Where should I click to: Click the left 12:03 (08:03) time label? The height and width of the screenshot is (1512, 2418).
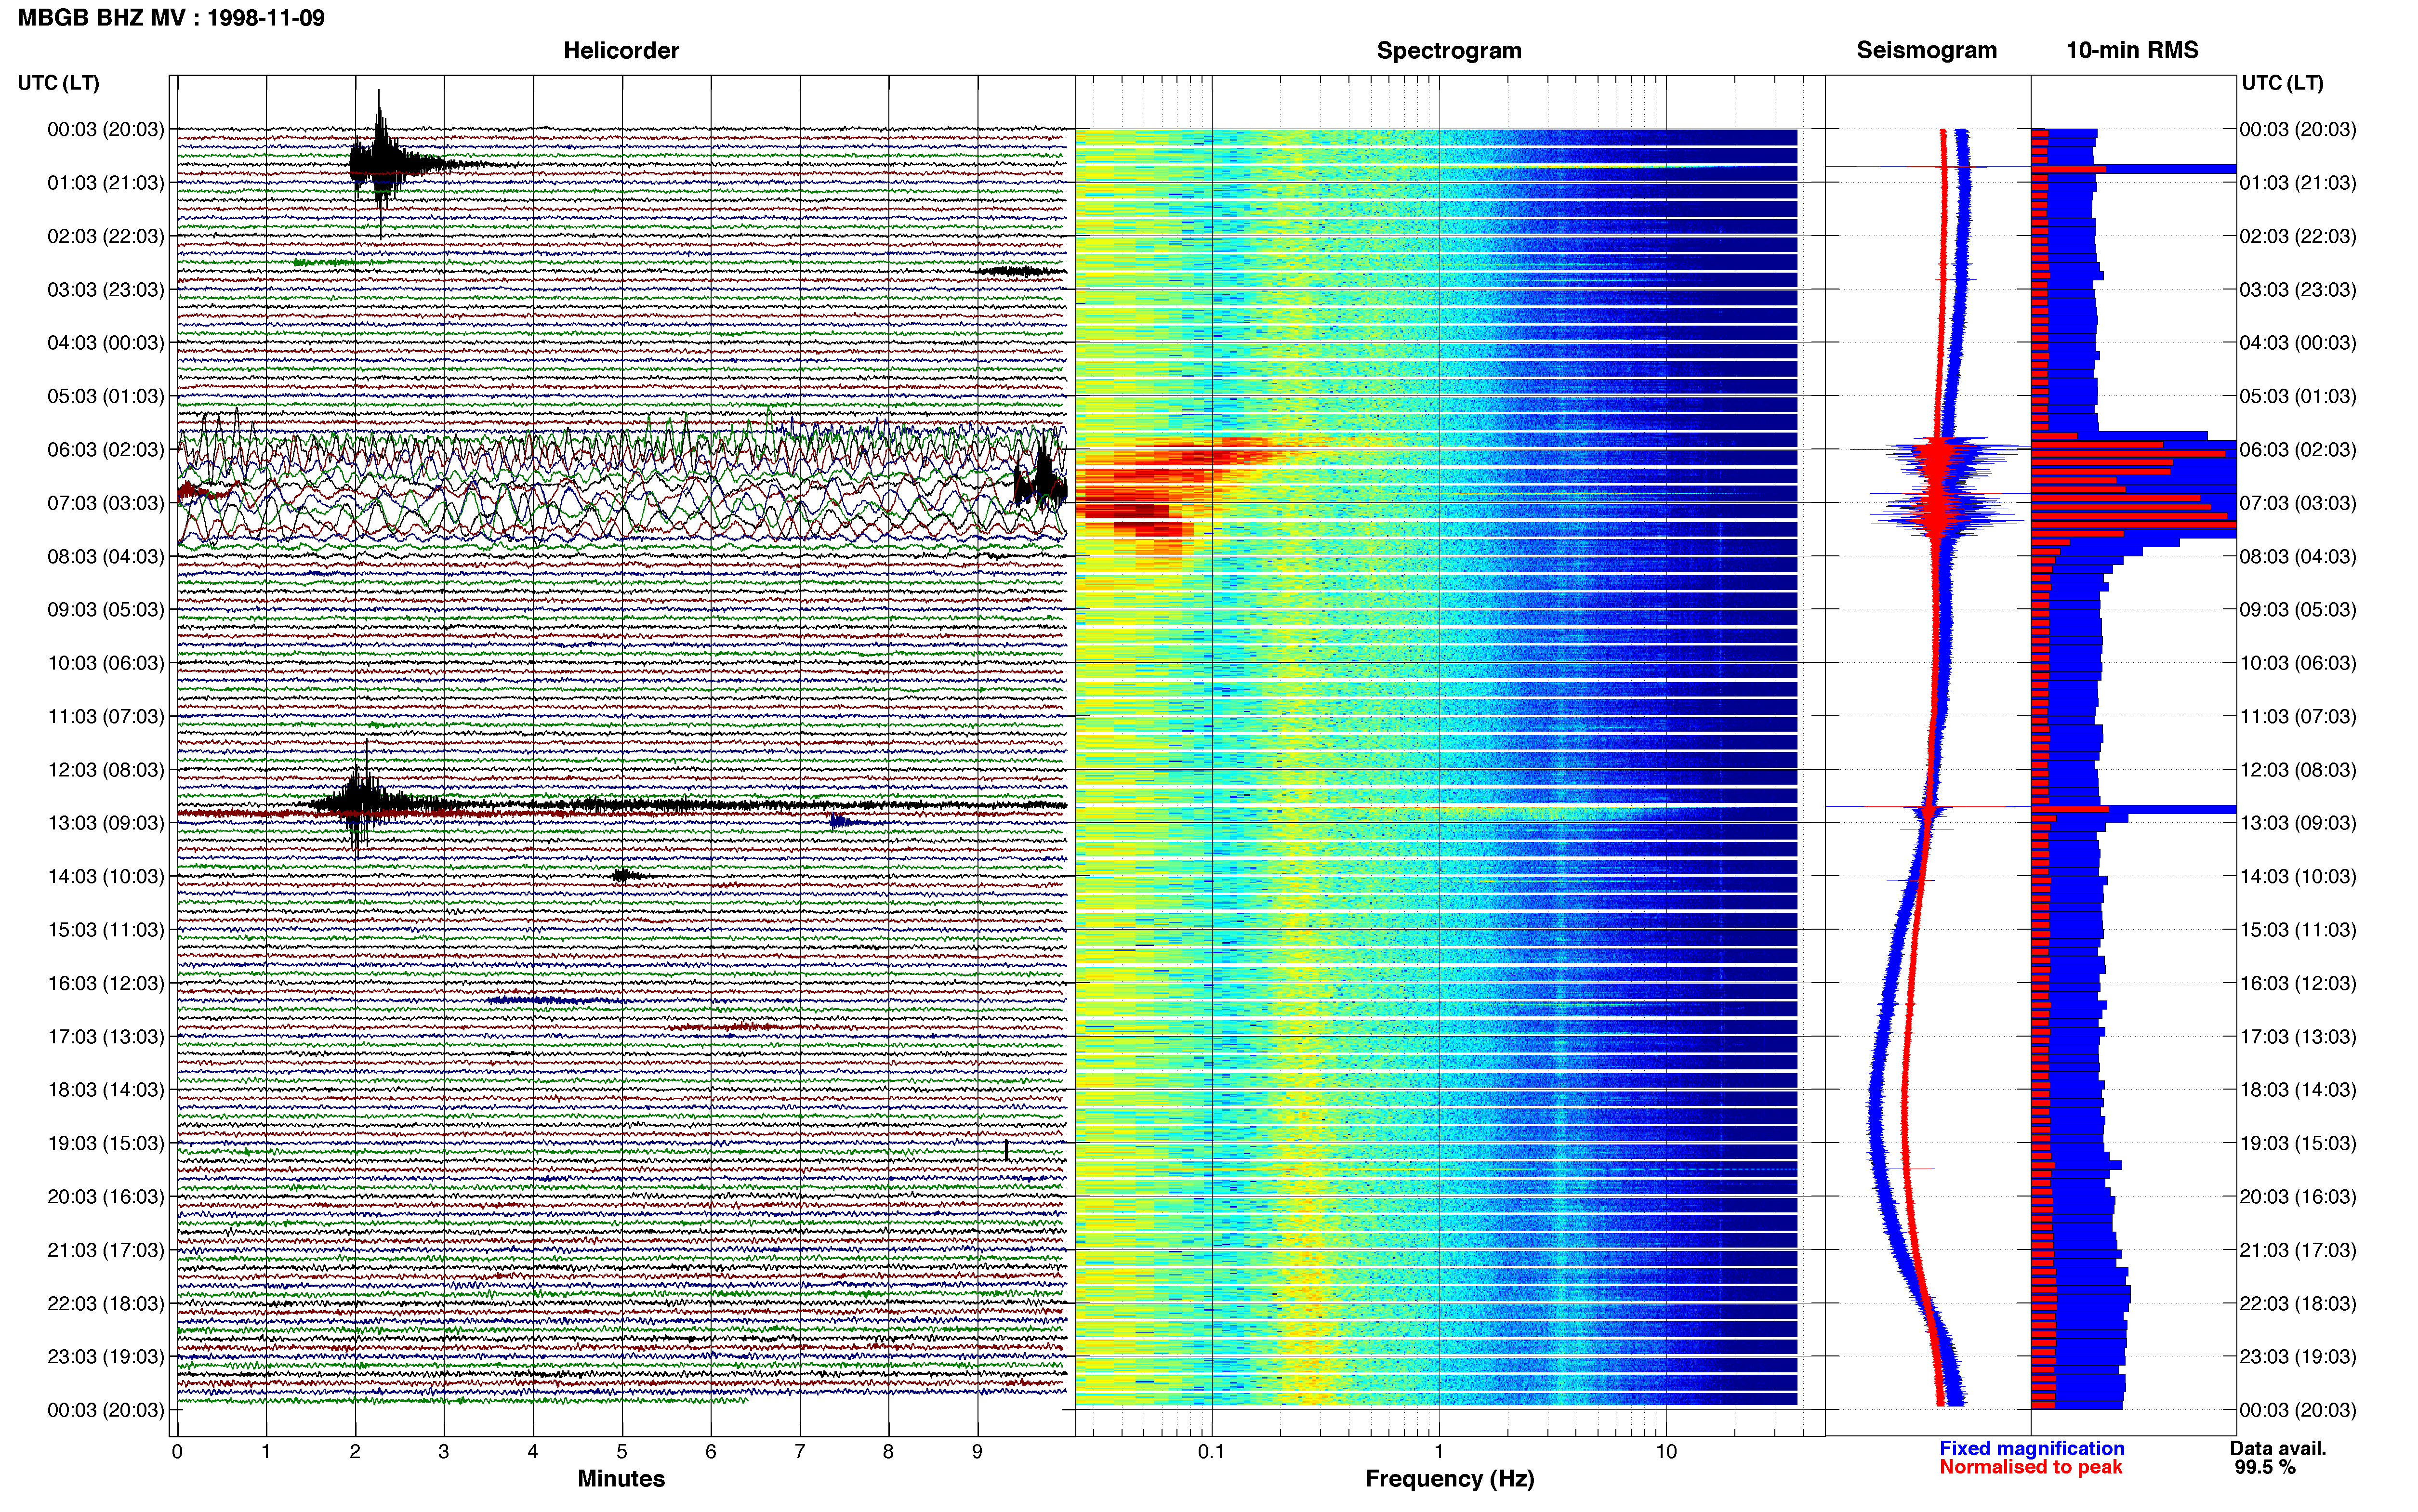(106, 770)
